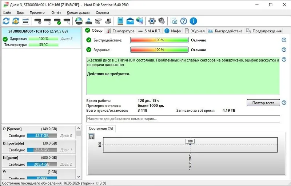The width and height of the screenshot is (291, 186).
Task: Click the left panel Здоровье 100 % bar
Action: (43, 39)
